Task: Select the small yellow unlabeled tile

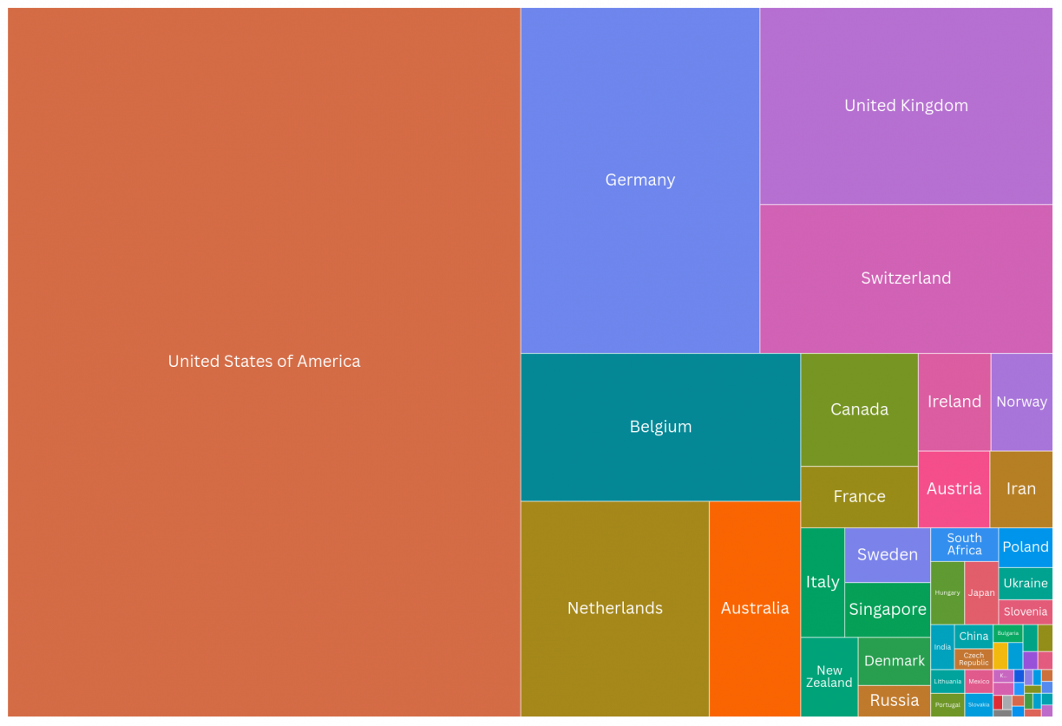Action: [x=1000, y=655]
